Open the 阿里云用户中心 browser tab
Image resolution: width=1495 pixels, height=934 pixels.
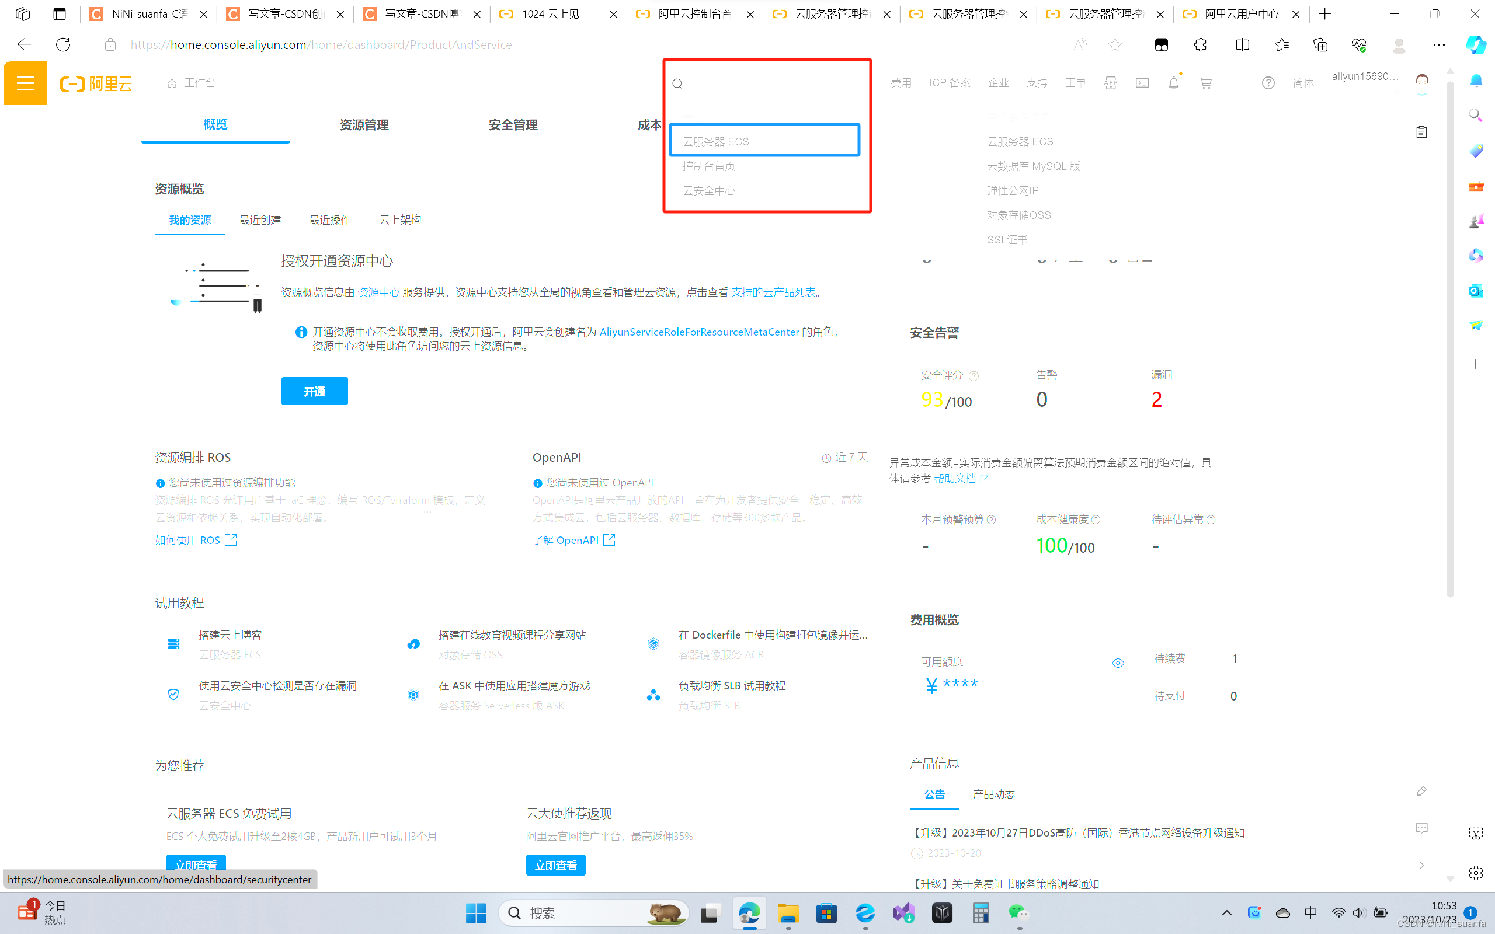tap(1242, 13)
